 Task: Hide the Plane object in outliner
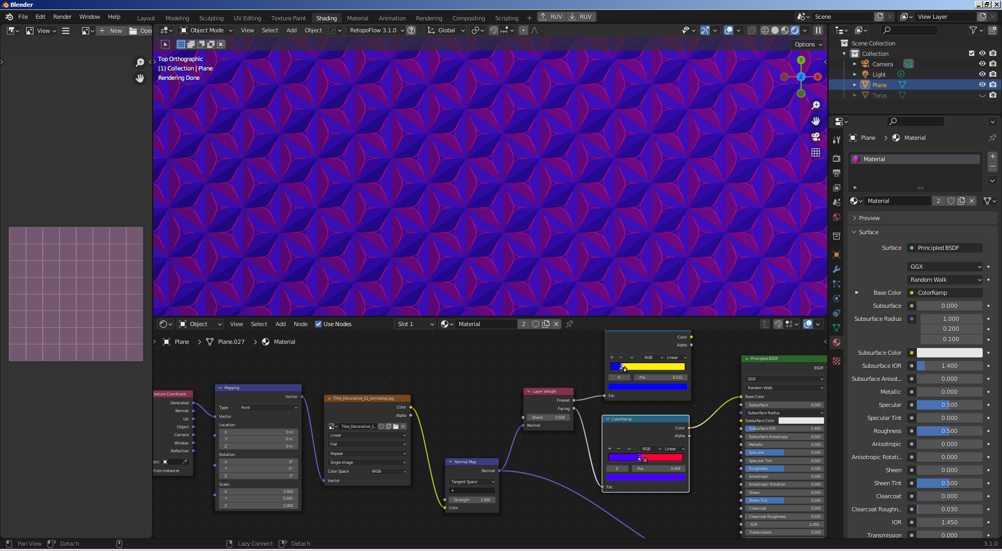click(x=982, y=85)
